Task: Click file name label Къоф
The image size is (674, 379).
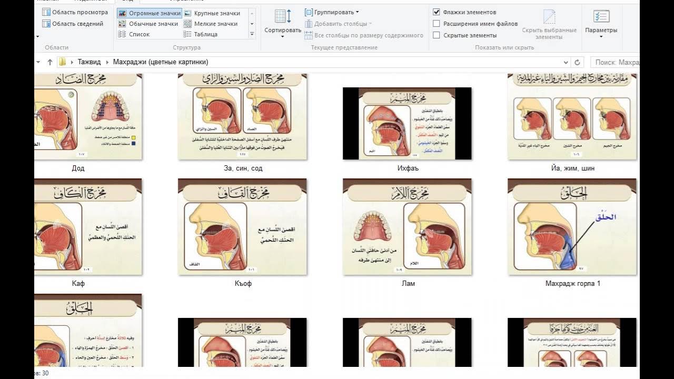Action: click(243, 283)
